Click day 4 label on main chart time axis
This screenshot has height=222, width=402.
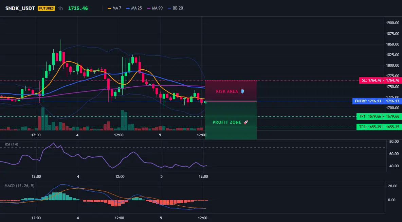pyautogui.click(x=77, y=135)
